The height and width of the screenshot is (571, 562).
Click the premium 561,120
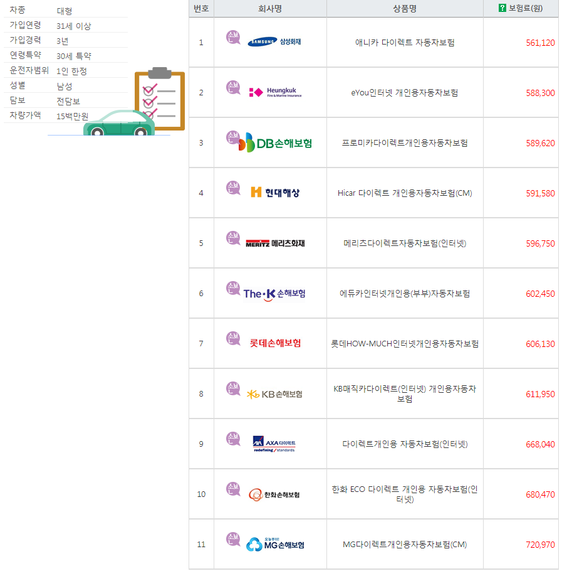click(540, 43)
